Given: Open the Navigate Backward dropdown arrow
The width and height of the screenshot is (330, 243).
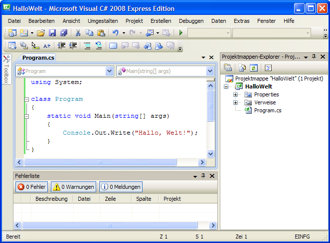Looking at the screenshot, I should click(158, 33).
